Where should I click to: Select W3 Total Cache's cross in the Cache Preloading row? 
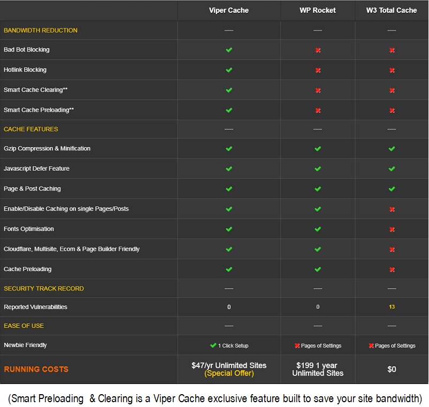click(392, 270)
